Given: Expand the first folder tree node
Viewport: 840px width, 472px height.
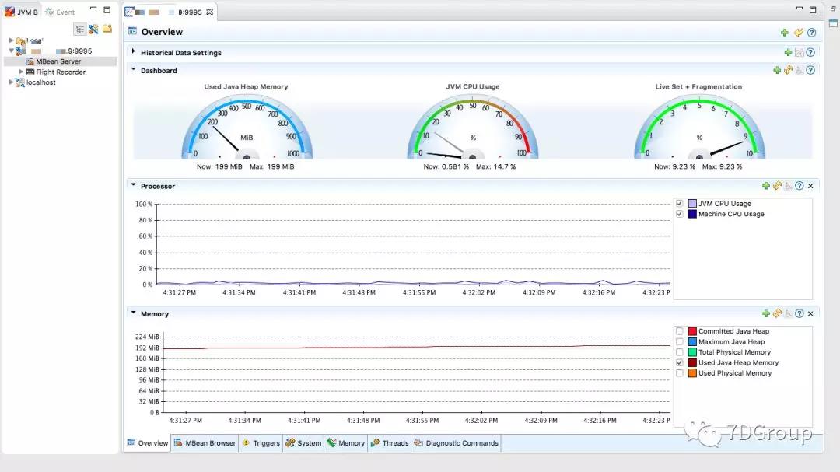Looking at the screenshot, I should (x=11, y=40).
